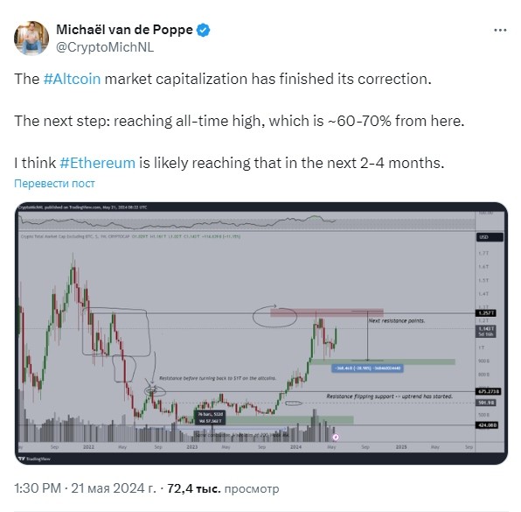Open the attached TradingView chart image

coord(261,333)
